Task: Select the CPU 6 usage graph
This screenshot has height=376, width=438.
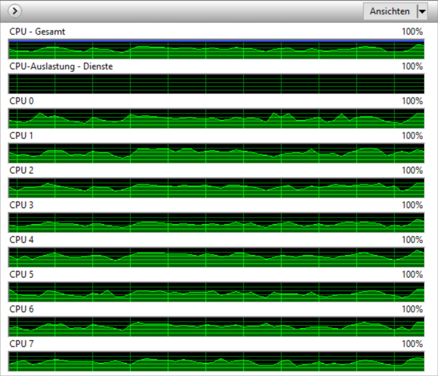Action: coord(216,326)
